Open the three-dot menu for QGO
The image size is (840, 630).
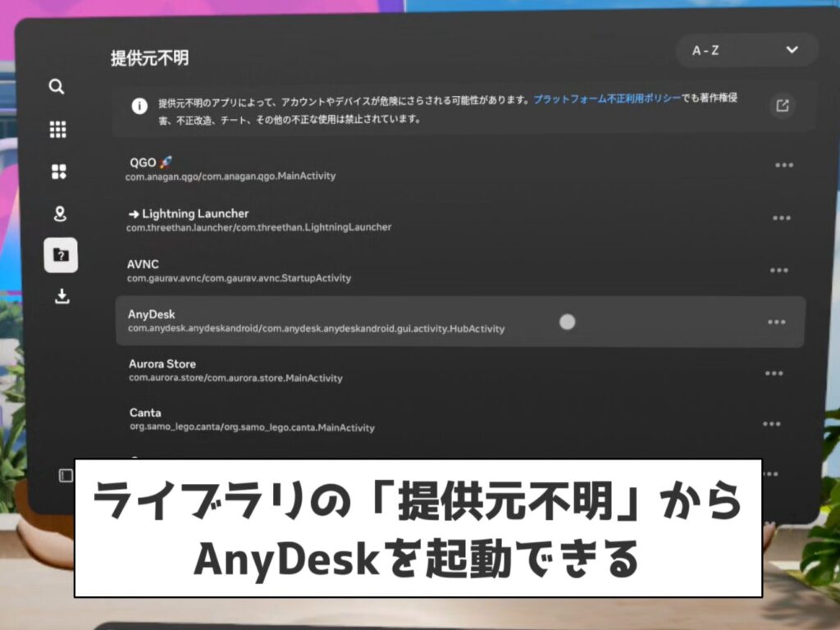[784, 165]
